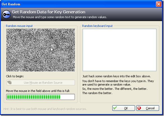Click 'The random the better.' line
The width and height of the screenshot is (164, 116).
pos(97,93)
